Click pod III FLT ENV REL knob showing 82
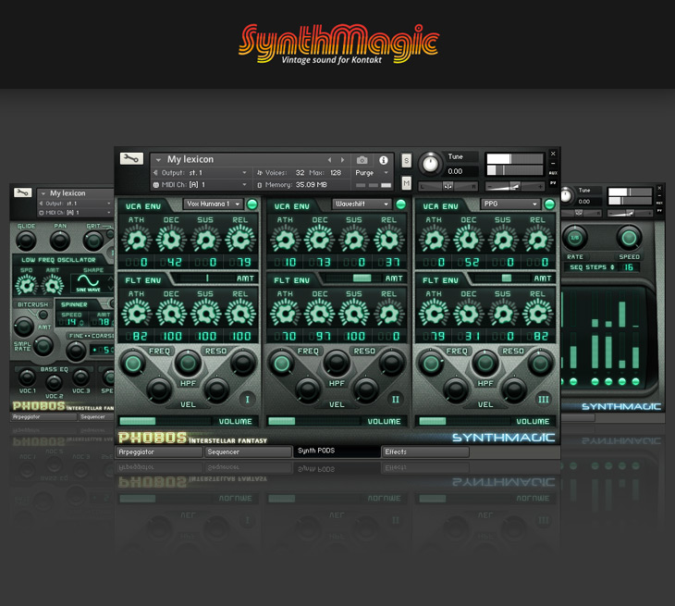Screen dimensions: 675x606 (x=537, y=313)
